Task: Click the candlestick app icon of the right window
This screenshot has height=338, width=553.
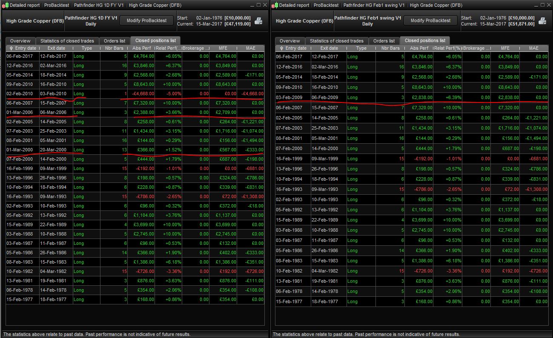Action: point(275,5)
